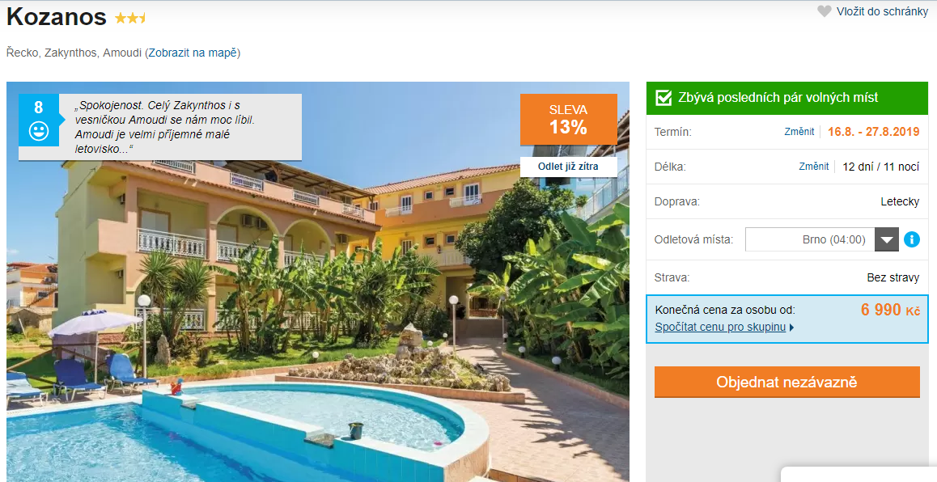Click Vložit do schránky text

coord(882,11)
